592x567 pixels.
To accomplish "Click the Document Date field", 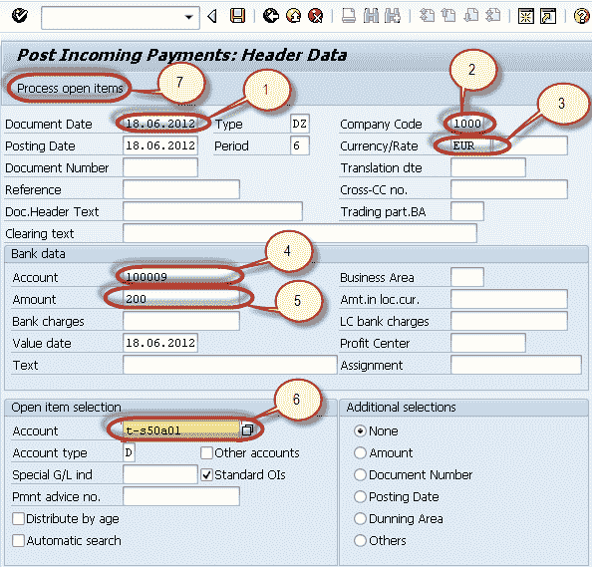I will [x=160, y=124].
